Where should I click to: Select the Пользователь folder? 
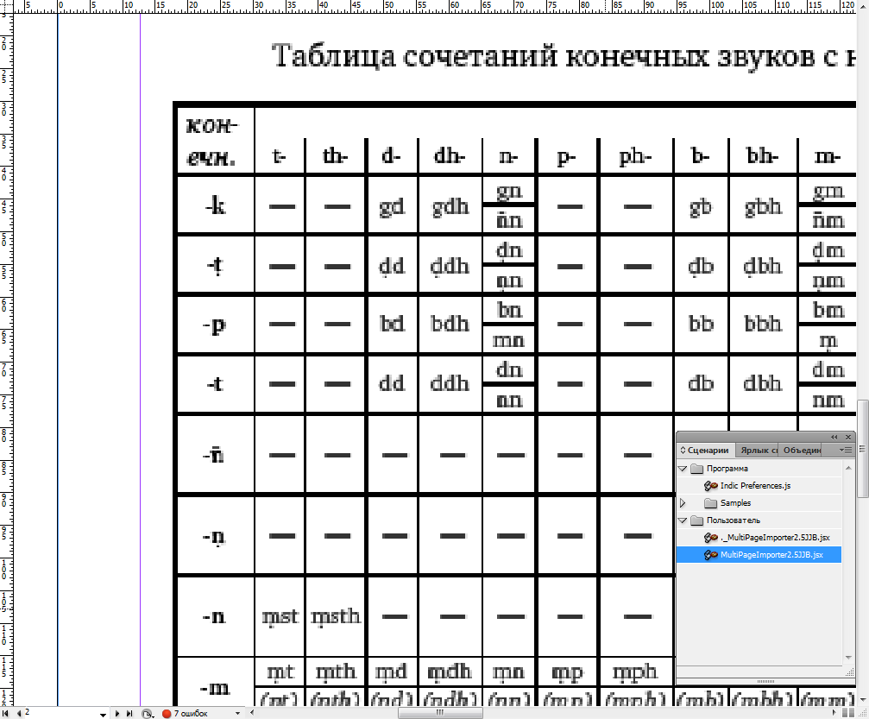pyautogui.click(x=734, y=520)
